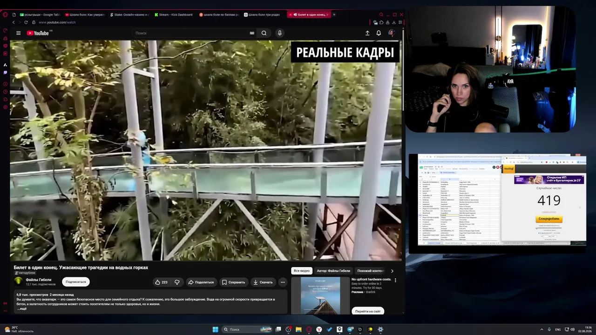
Task: Click the taskbar Поиск search box
Action: pos(247,329)
